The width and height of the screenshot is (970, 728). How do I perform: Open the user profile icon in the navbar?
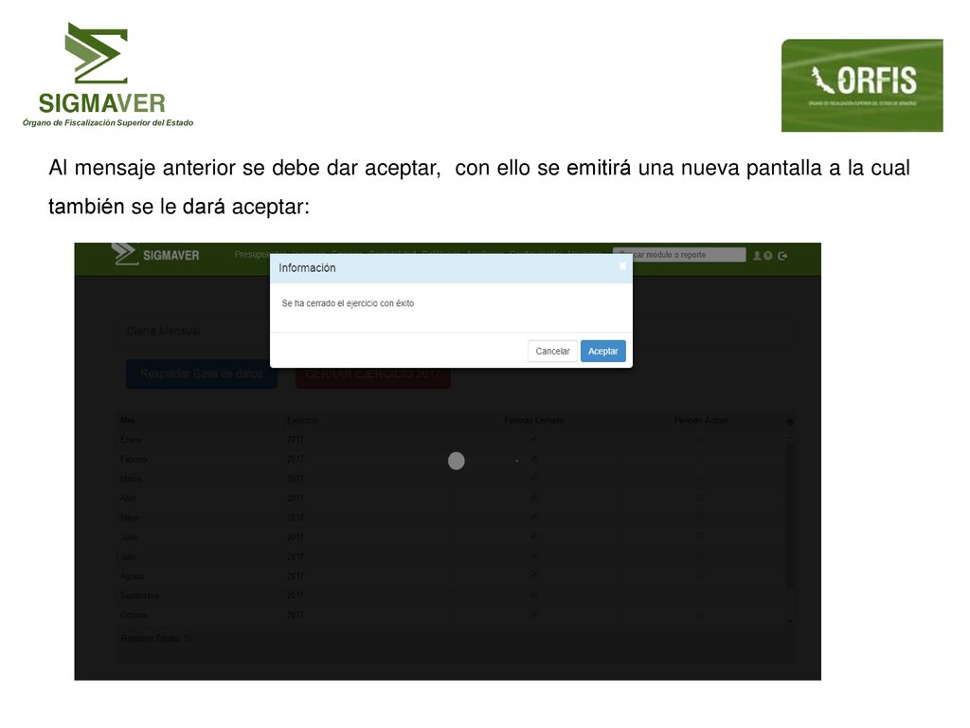[x=757, y=256]
